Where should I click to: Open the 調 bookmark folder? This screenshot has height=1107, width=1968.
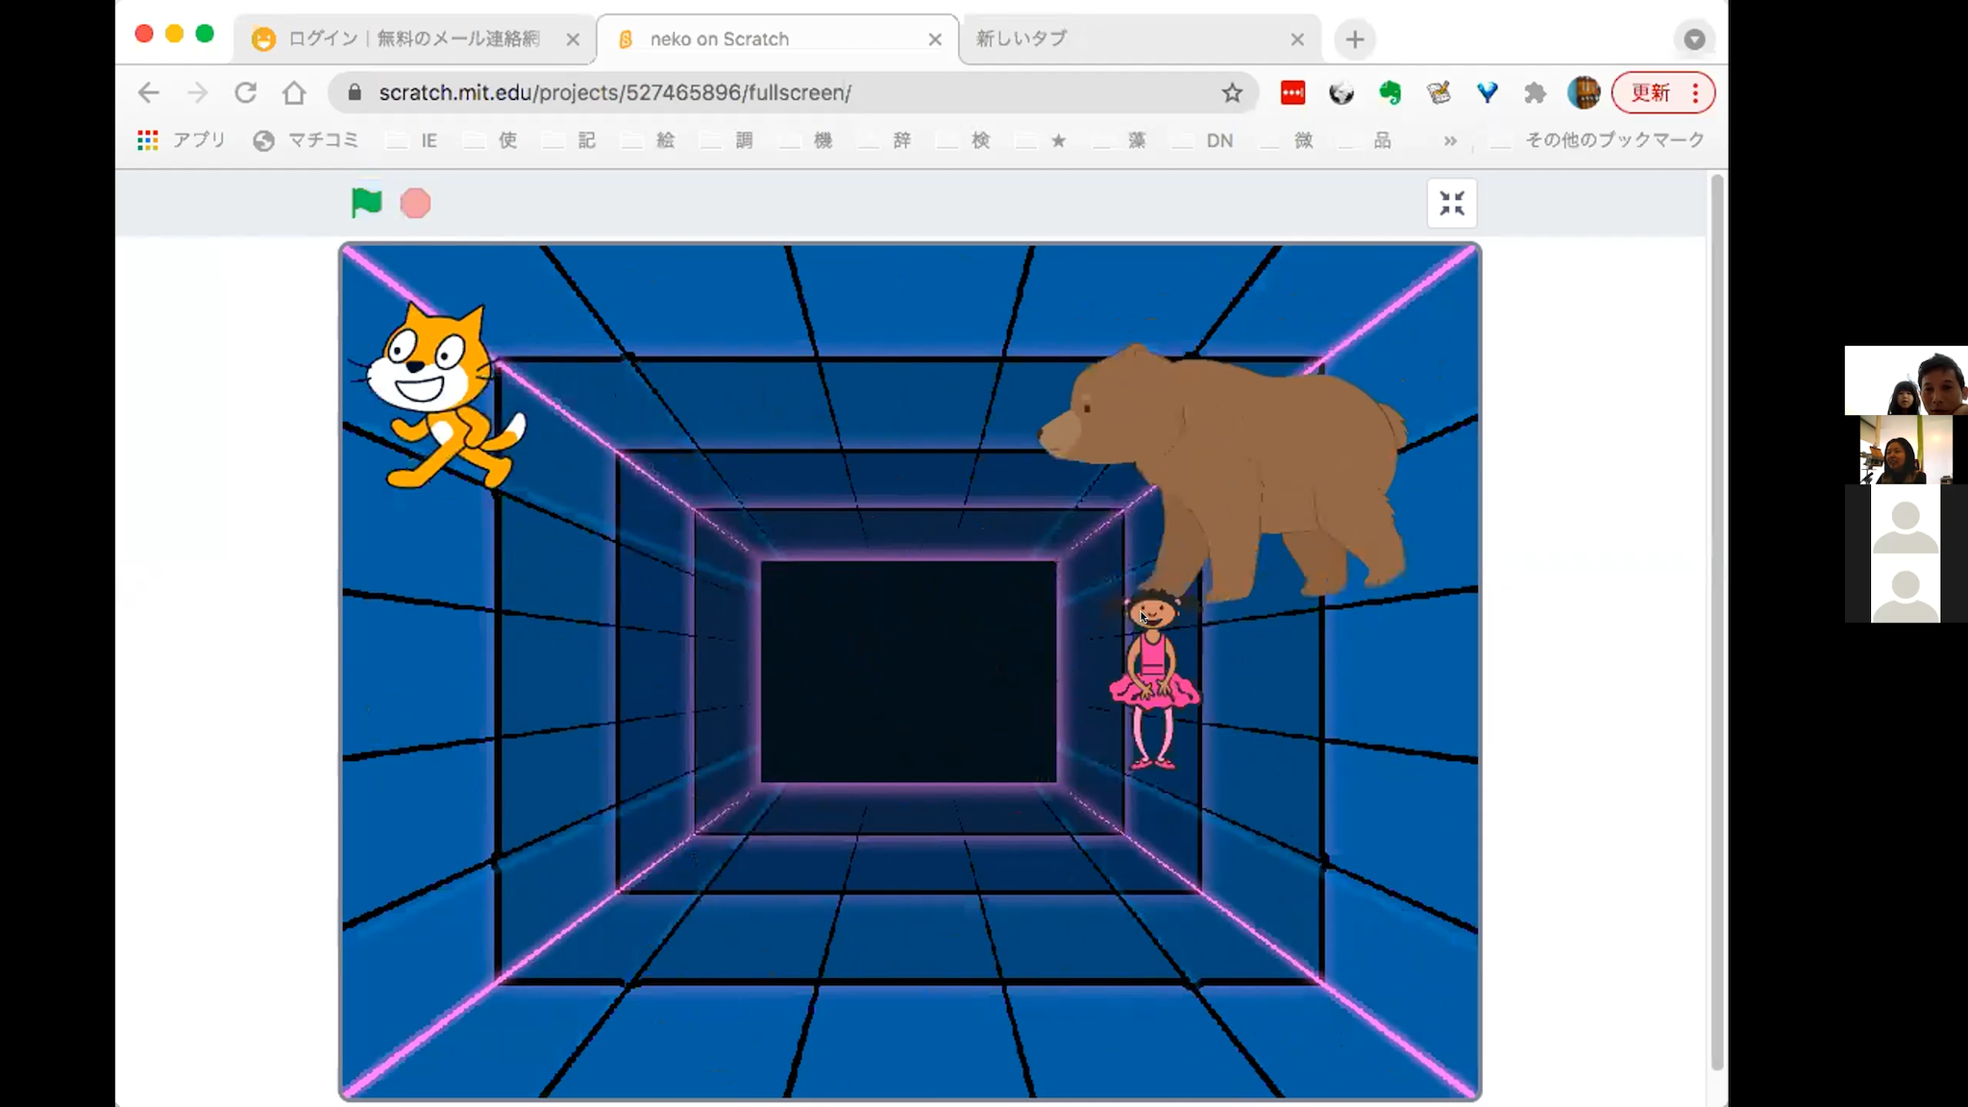[x=726, y=140]
